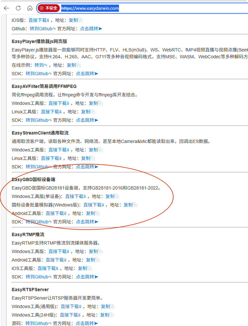Download EasyStreamClient Linux工具版
248x326 pixels.
click(51, 158)
